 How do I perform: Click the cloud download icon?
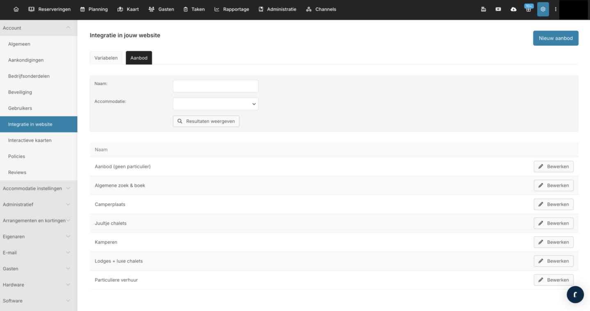click(x=513, y=9)
